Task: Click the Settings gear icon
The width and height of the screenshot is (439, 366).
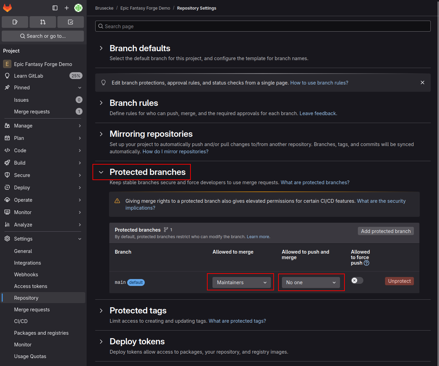Action: (x=7, y=239)
